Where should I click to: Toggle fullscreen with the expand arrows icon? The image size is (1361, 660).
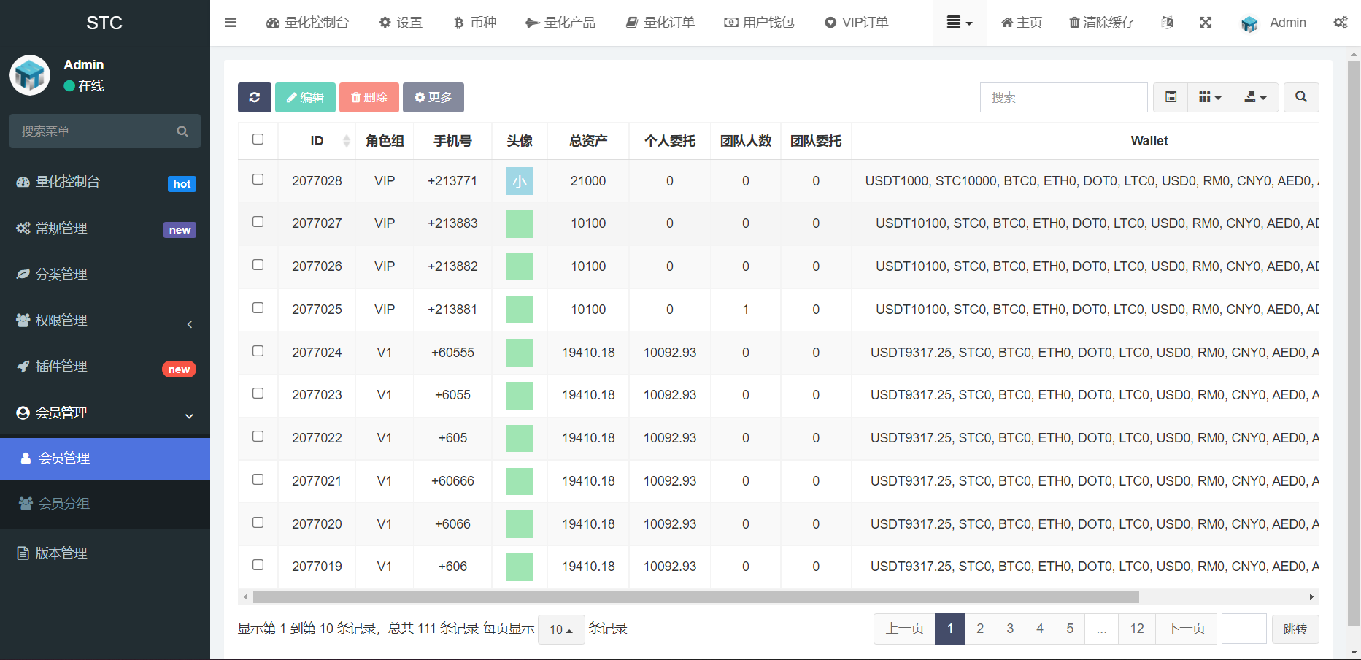(x=1206, y=23)
